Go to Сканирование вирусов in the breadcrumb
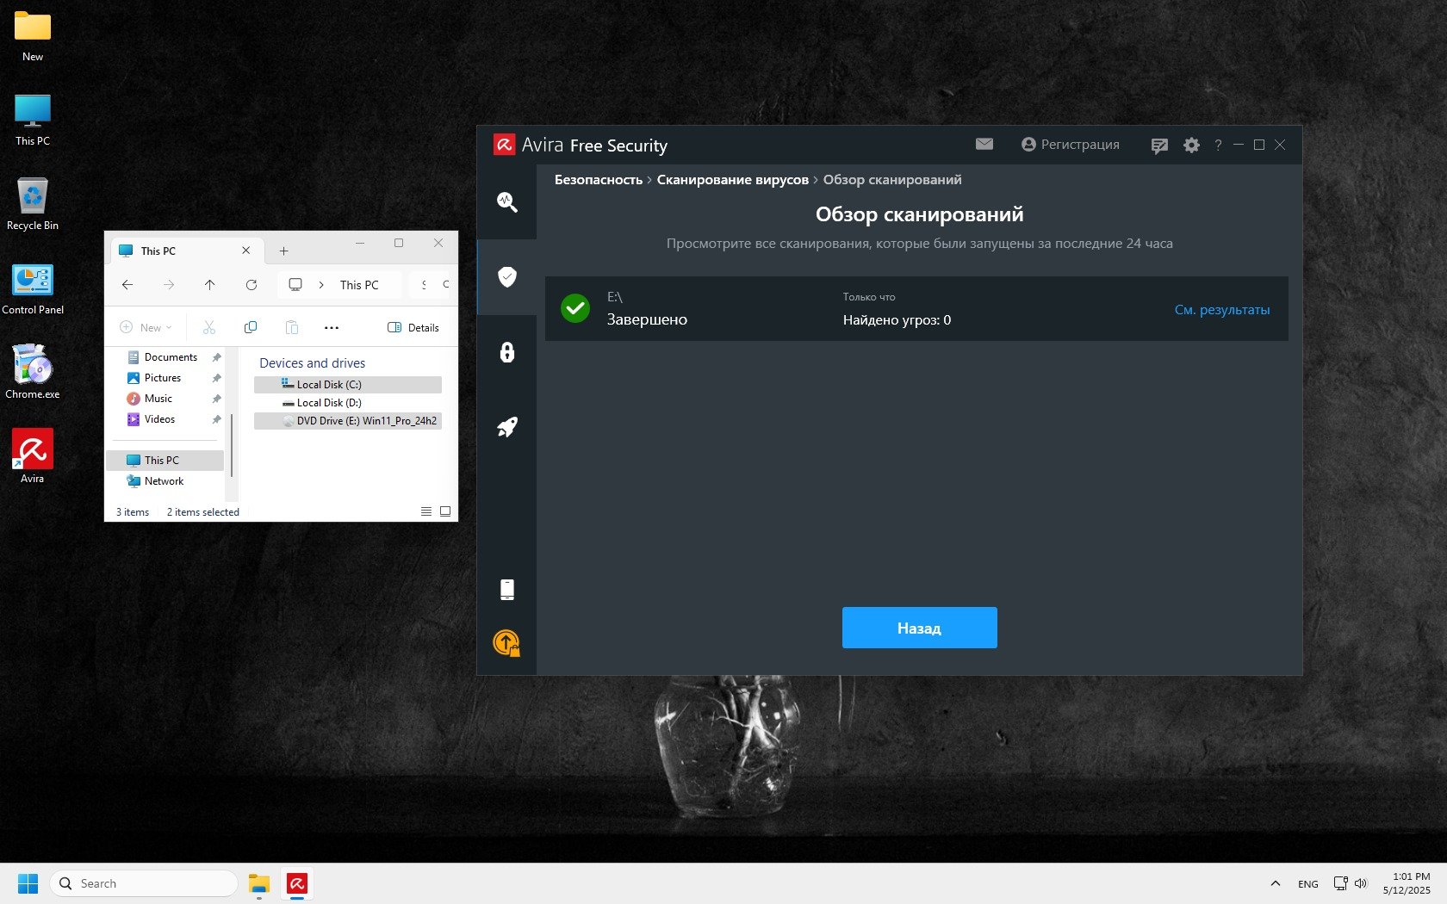The width and height of the screenshot is (1447, 904). click(x=733, y=180)
